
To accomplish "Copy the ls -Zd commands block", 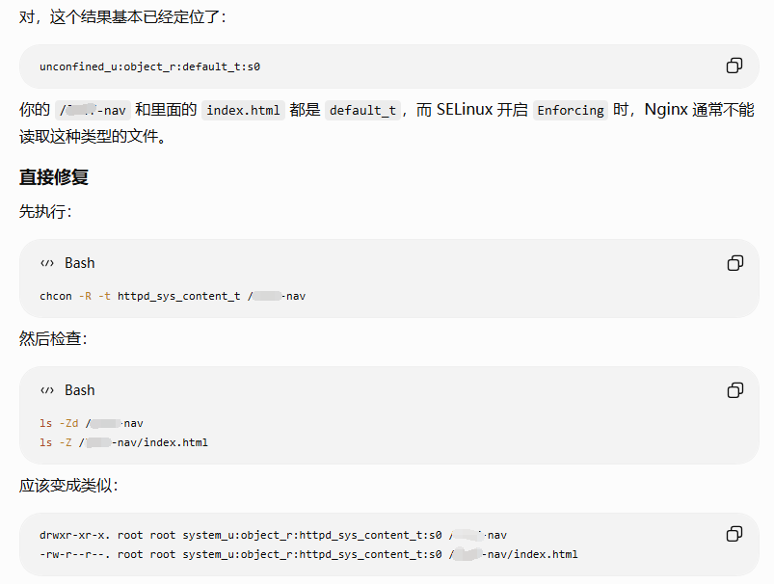I will click(x=735, y=390).
